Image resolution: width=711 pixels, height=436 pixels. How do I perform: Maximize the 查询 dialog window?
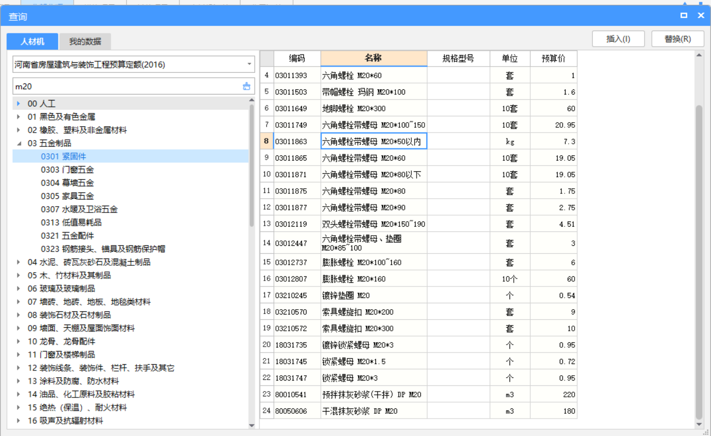pos(684,16)
